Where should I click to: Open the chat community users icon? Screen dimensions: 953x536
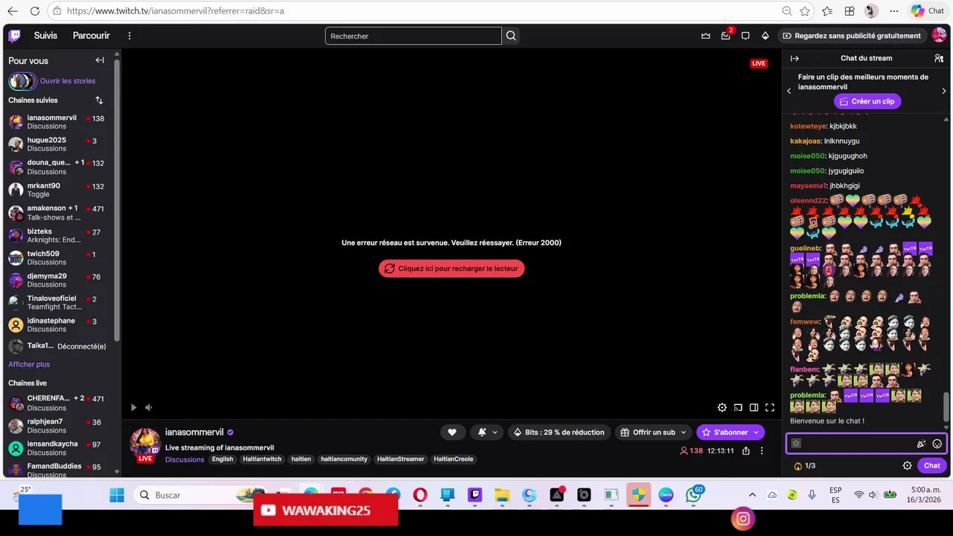click(939, 58)
